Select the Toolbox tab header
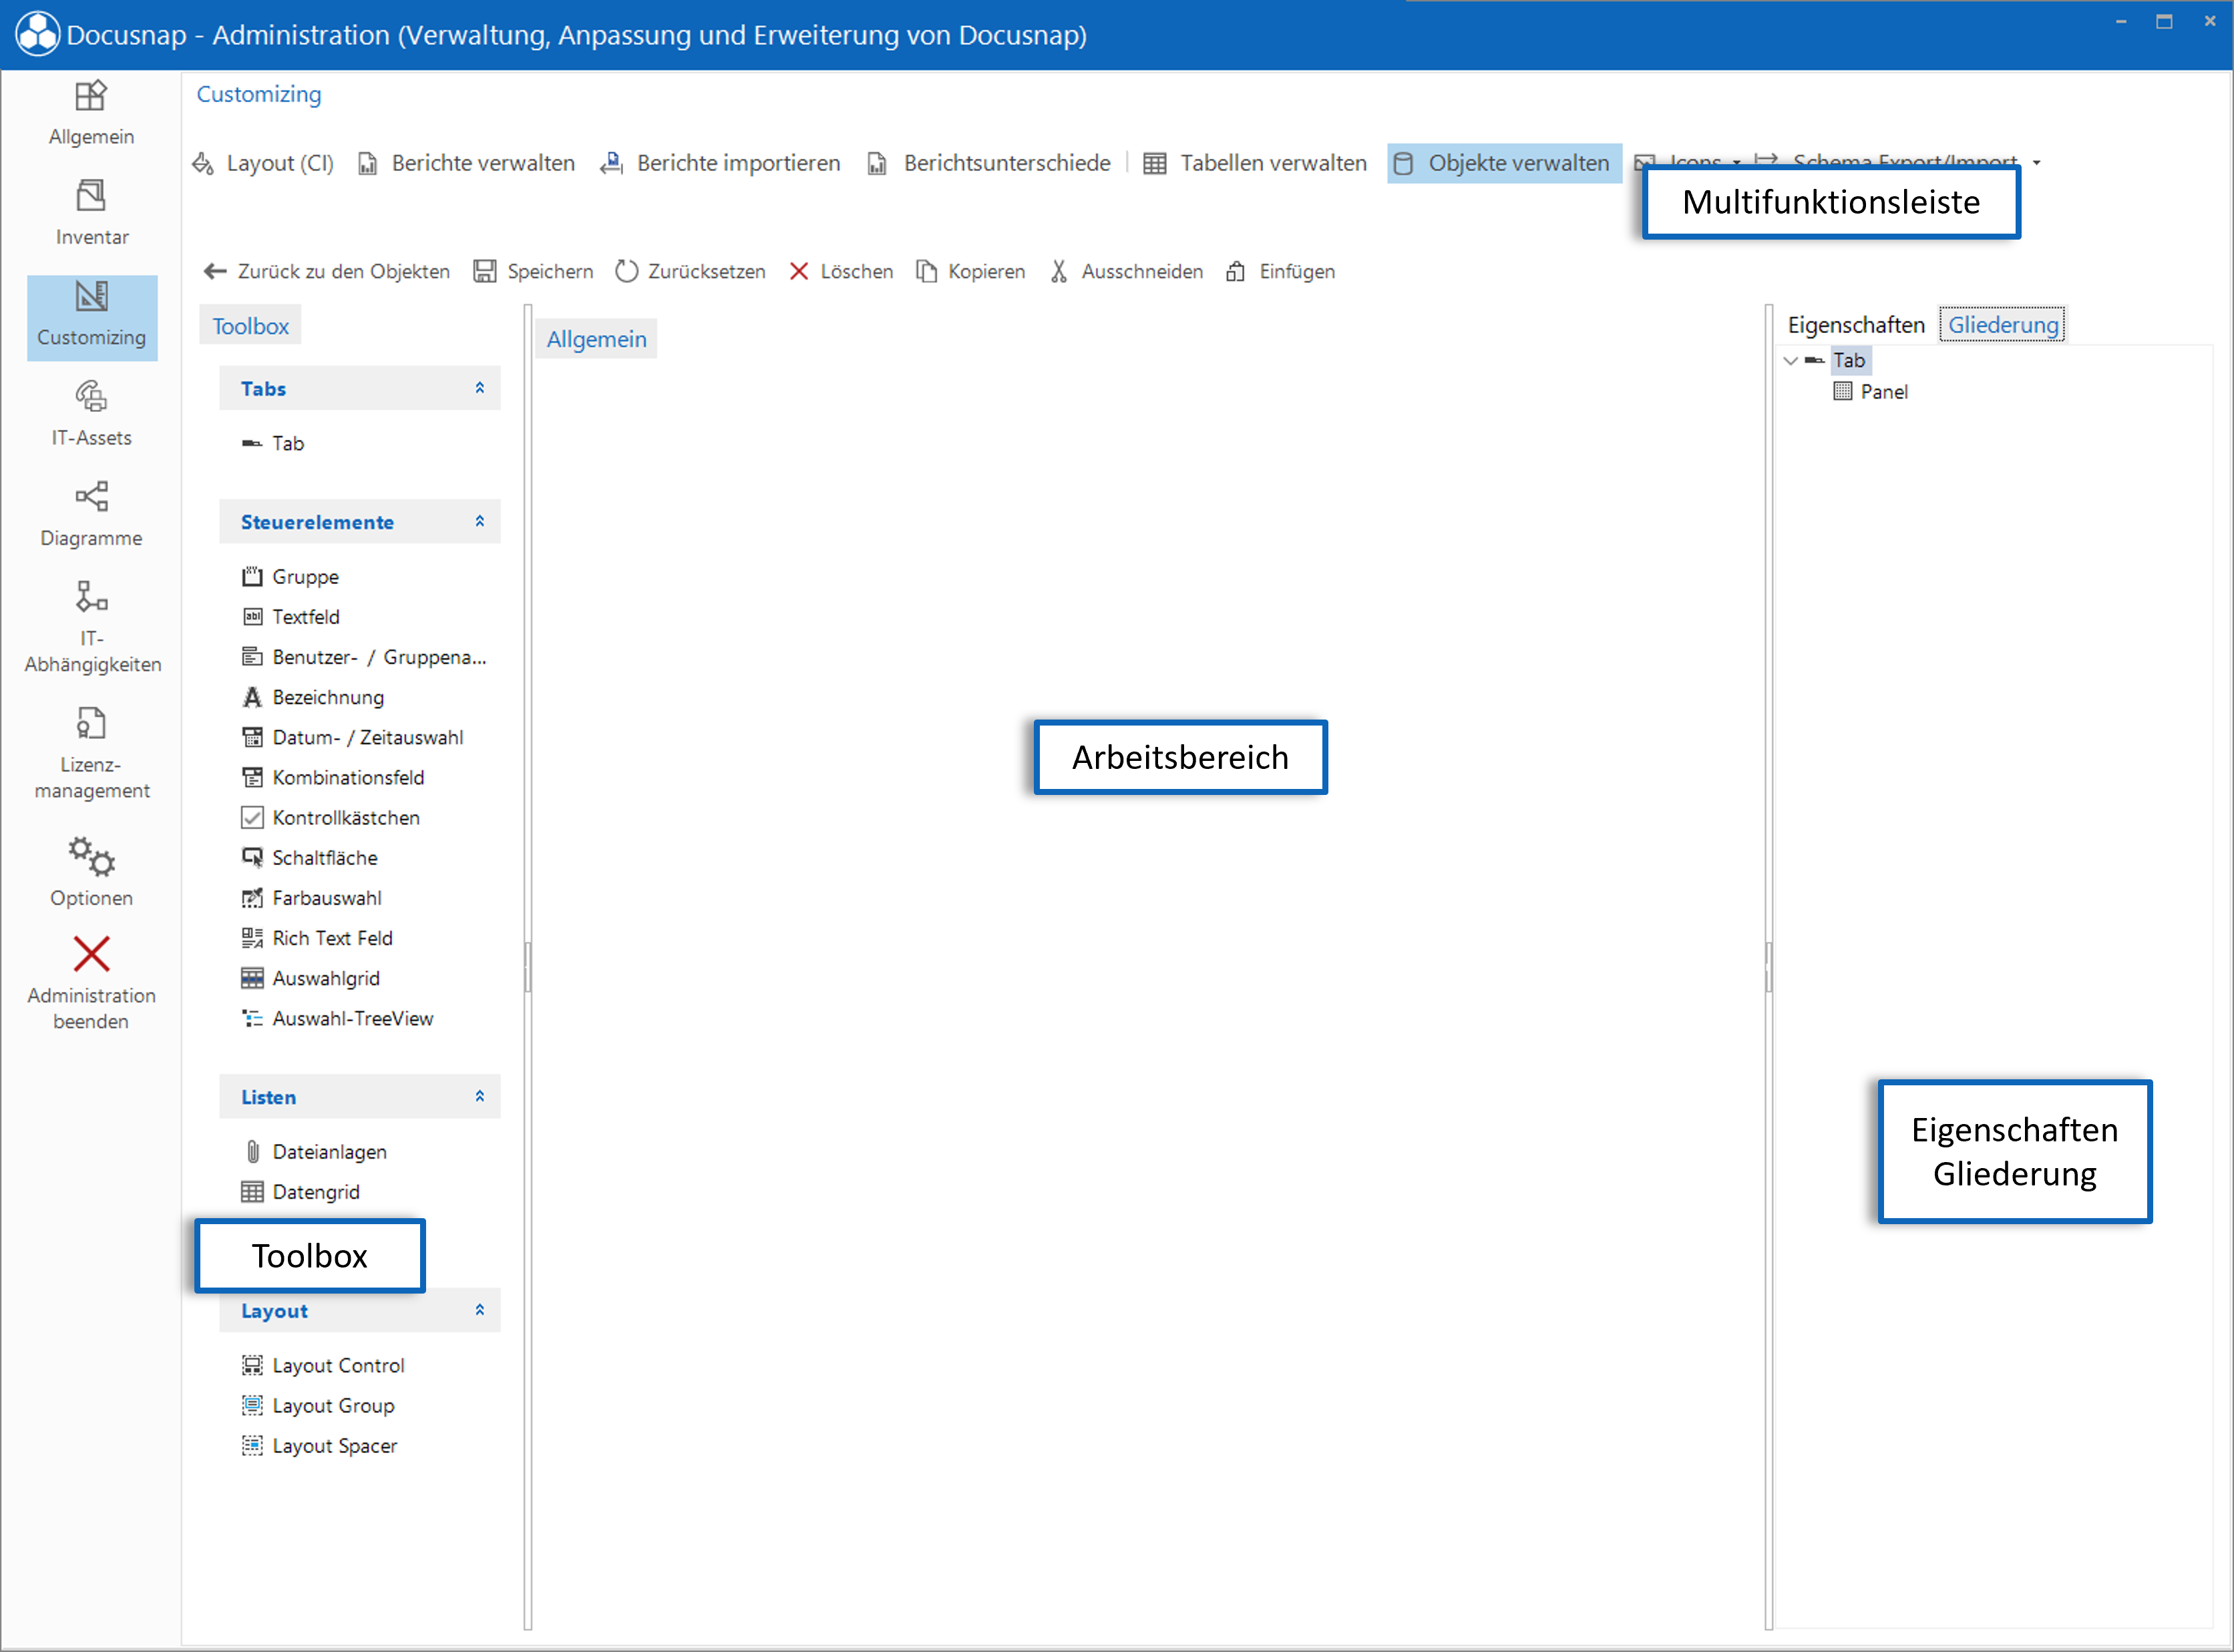The image size is (2234, 1652). click(x=250, y=326)
